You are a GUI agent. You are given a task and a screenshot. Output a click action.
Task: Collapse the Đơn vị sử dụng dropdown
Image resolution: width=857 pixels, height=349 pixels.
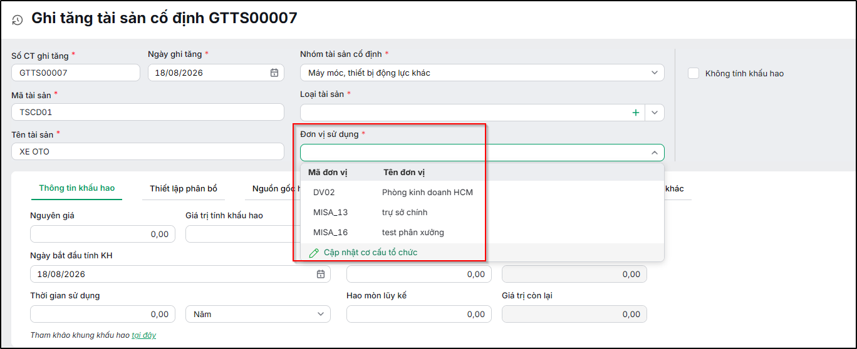[x=654, y=153]
